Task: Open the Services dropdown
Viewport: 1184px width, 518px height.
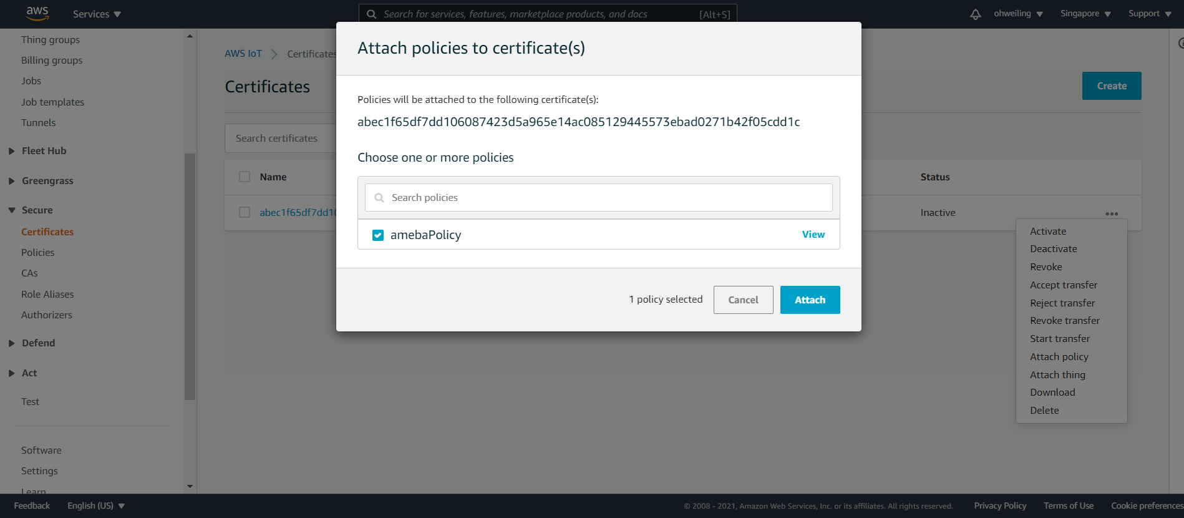Action: click(x=97, y=14)
